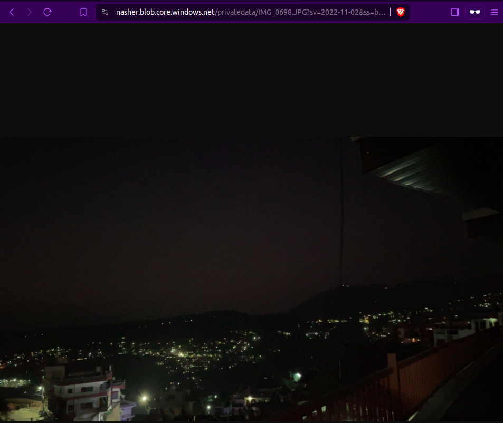
Task: Bookmark this page with the bookmark icon
Action: point(83,12)
